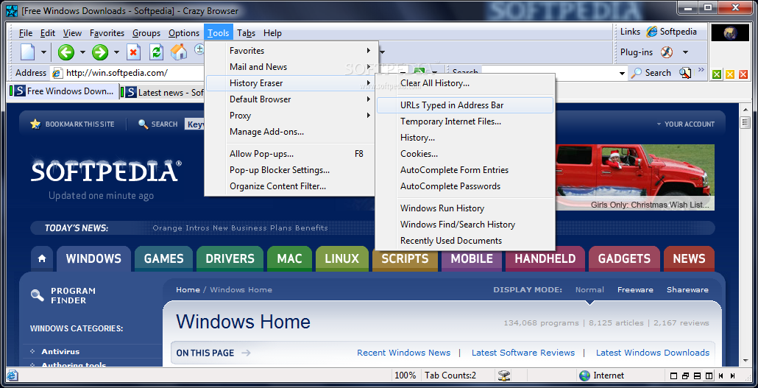Click the magnifier Search button
This screenshot has width=758, height=388.
click(x=651, y=73)
